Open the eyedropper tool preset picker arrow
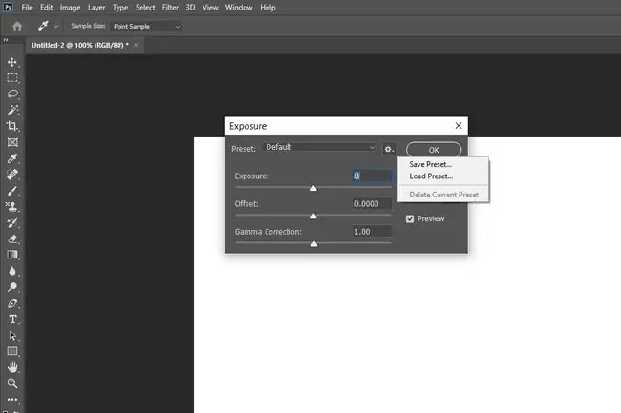This screenshot has width=621, height=413. (x=55, y=26)
